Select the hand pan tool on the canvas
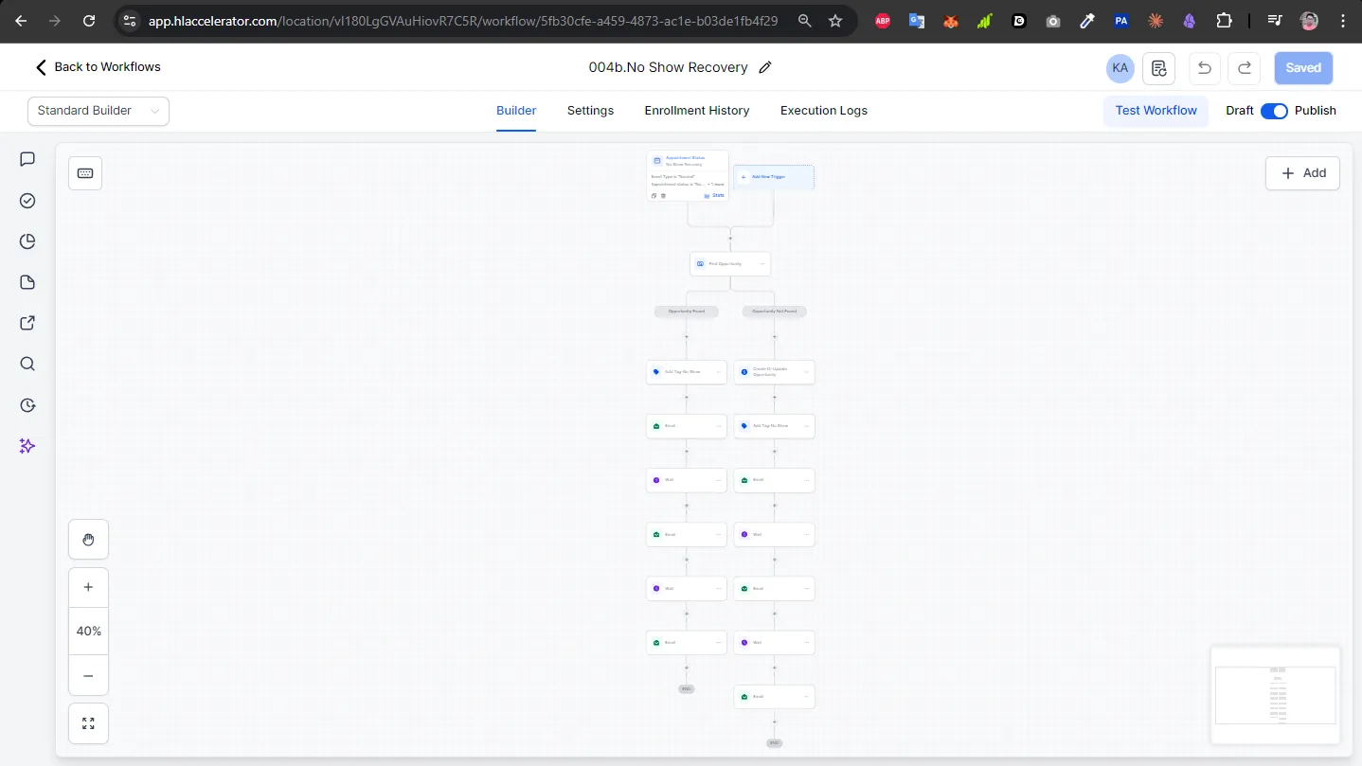 (x=88, y=539)
